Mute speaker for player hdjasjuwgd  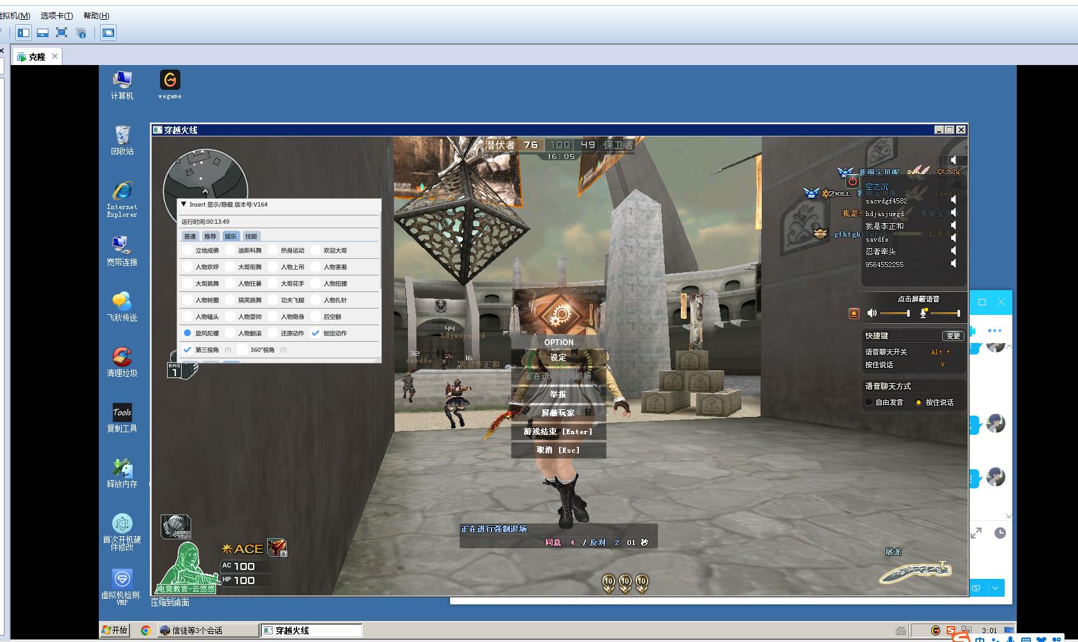(x=954, y=213)
